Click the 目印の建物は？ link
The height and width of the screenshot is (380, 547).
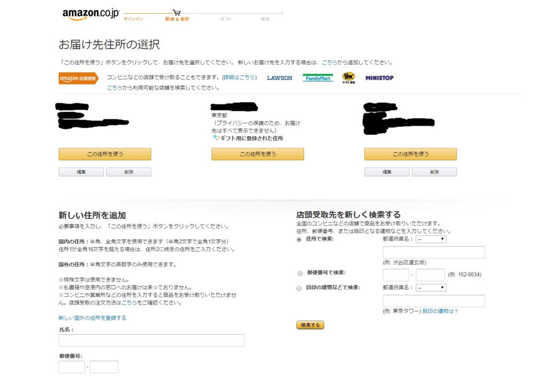coord(440,311)
